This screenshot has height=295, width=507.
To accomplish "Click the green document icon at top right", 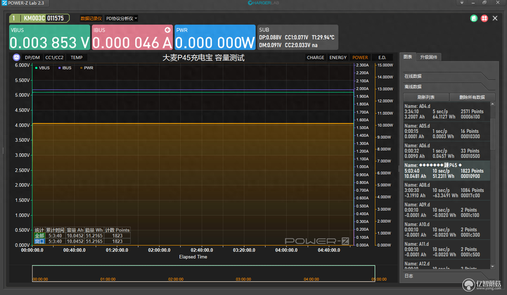I will (x=473, y=18).
